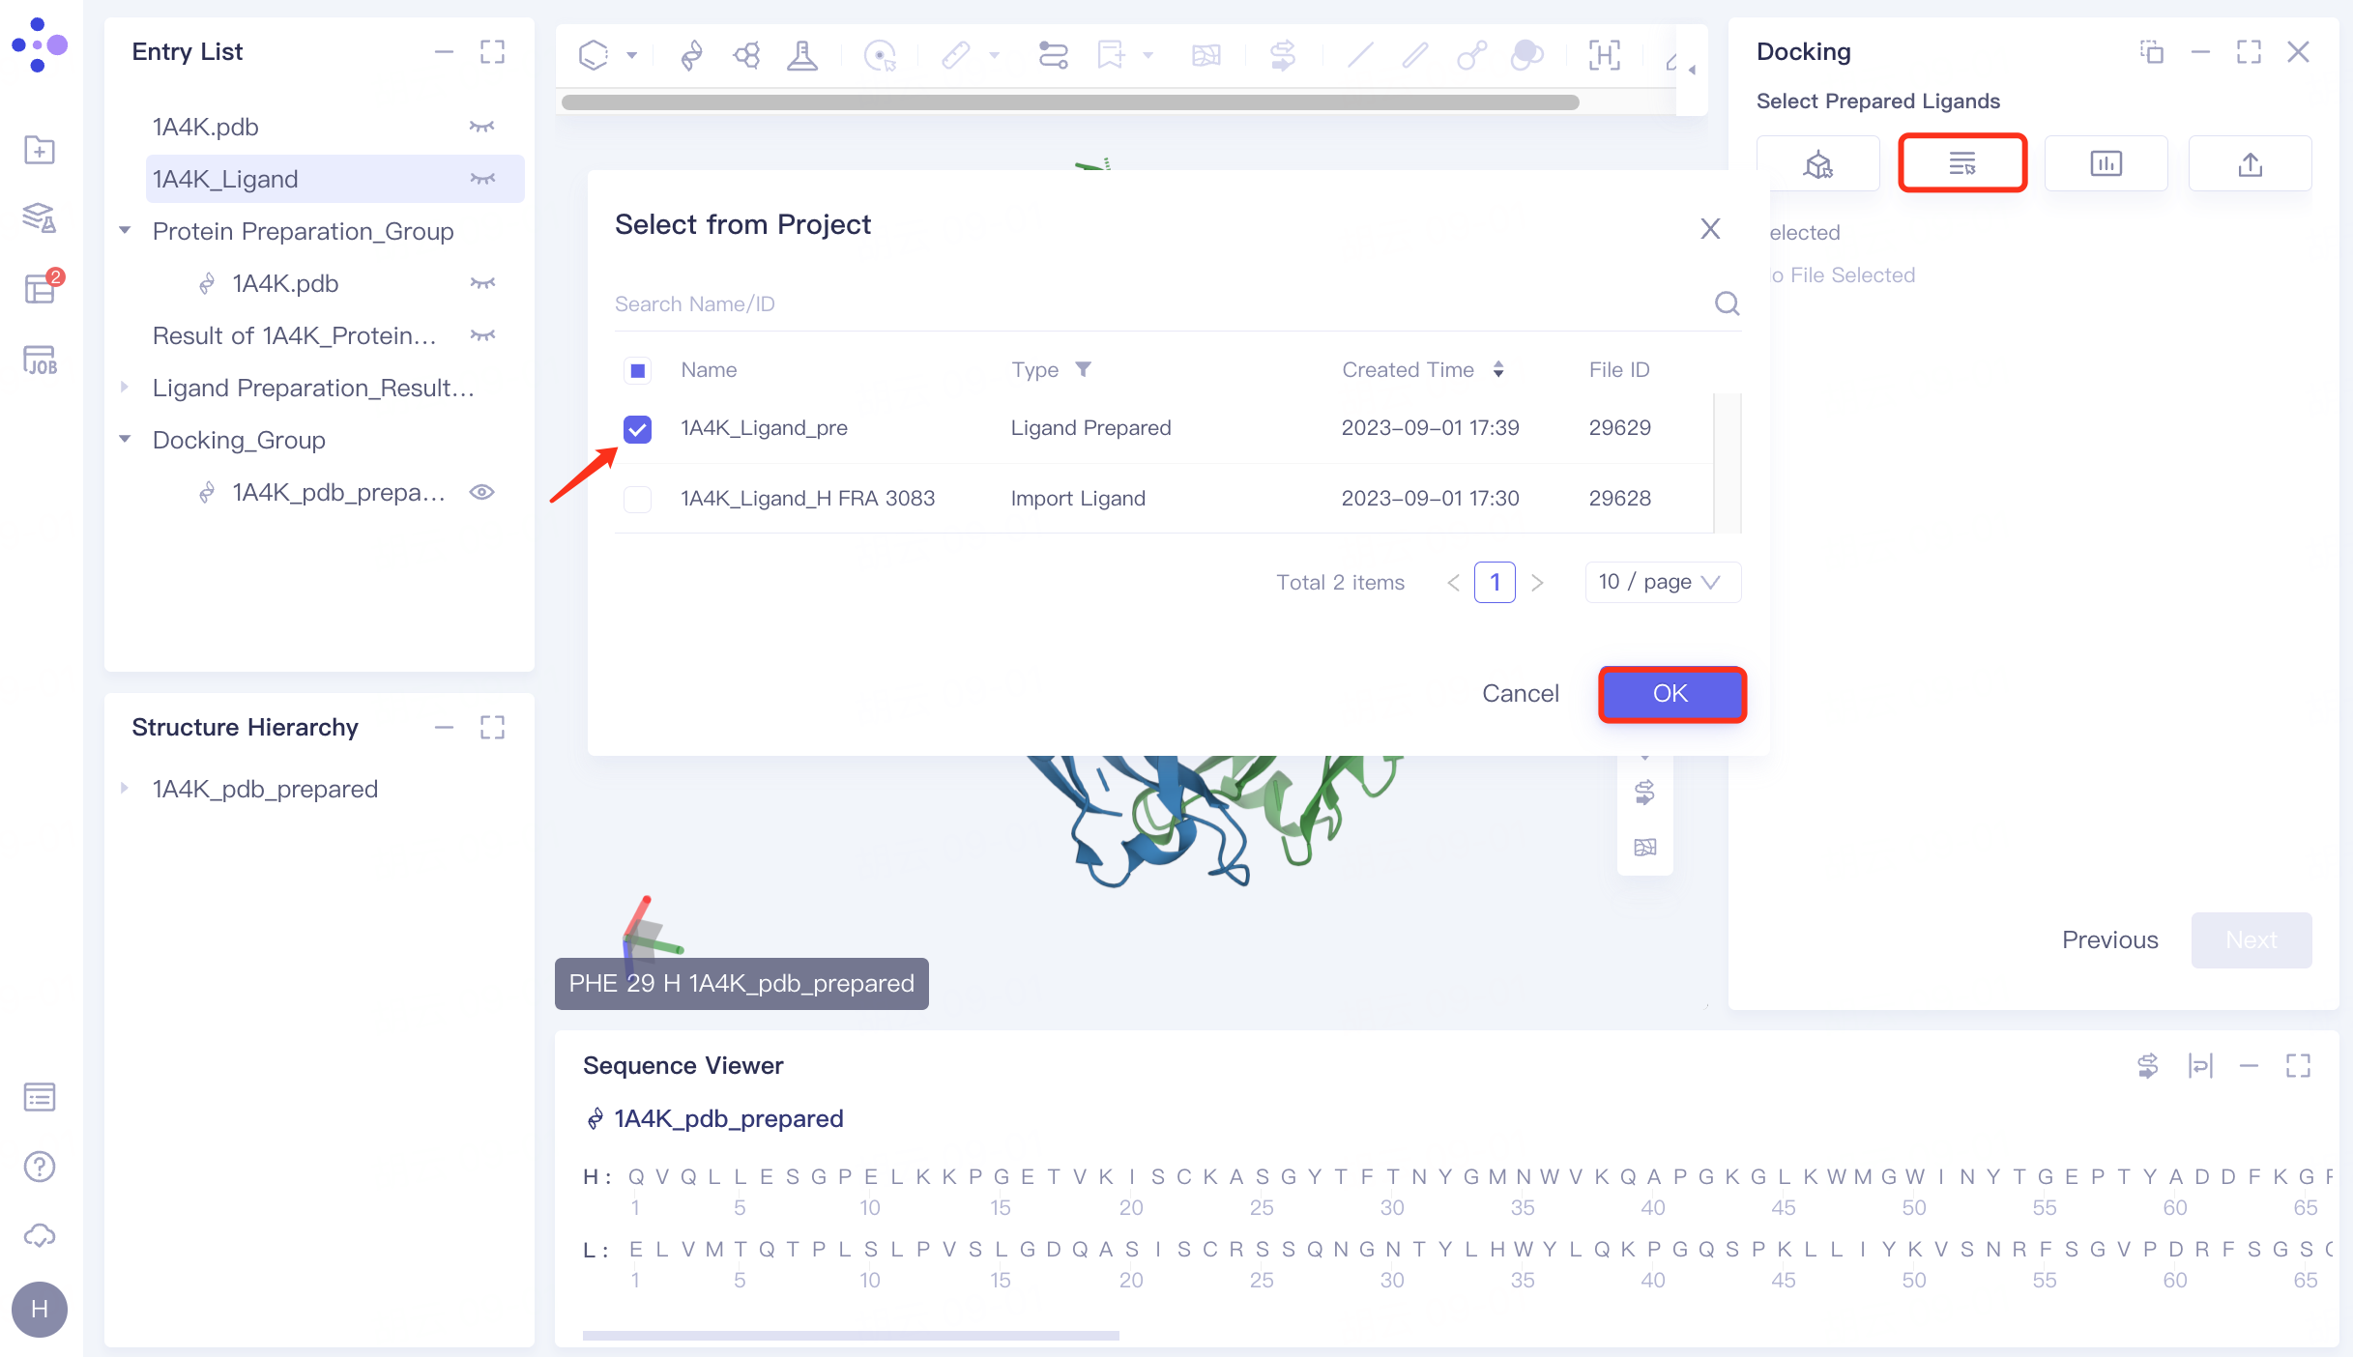Screen dimensions: 2353x1357
Task: Check the 1A4K_Ligand_H FRA 3083 row
Action: 638,499
